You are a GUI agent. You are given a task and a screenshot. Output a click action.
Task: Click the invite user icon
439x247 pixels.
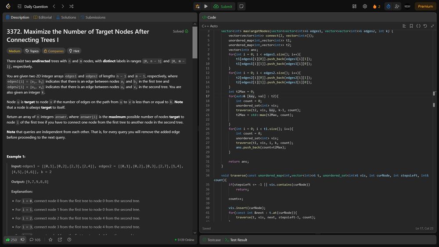(x=397, y=6)
